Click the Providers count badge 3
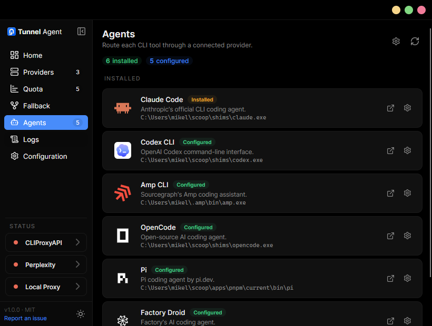Viewport: 432px width, 326px height. [77, 72]
